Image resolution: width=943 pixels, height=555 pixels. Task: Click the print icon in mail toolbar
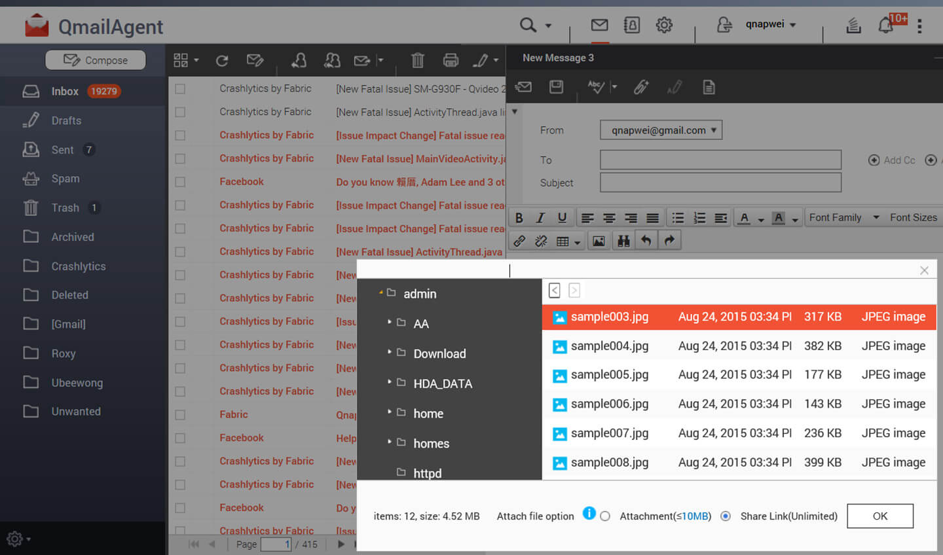point(451,61)
